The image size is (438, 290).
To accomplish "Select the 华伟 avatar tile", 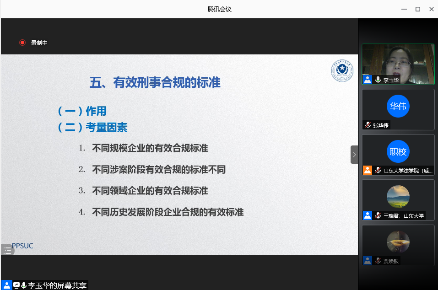I will pos(398,106).
